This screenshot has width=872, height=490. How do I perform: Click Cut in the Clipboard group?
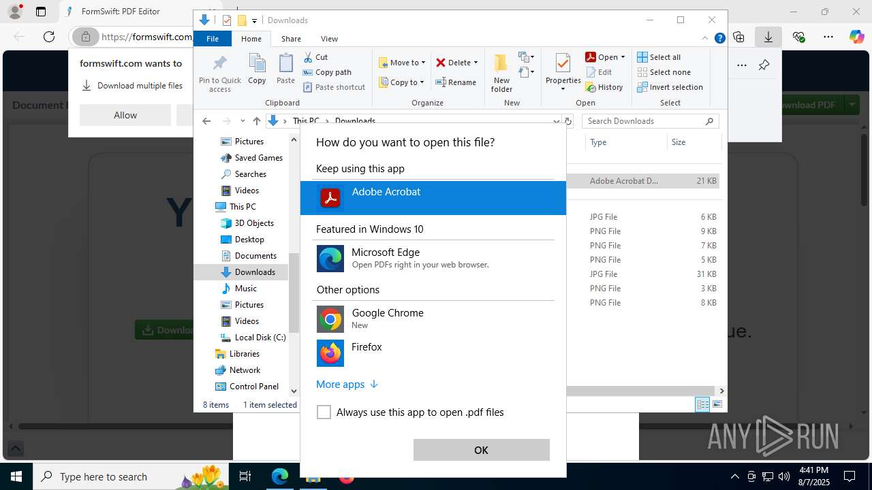(315, 57)
